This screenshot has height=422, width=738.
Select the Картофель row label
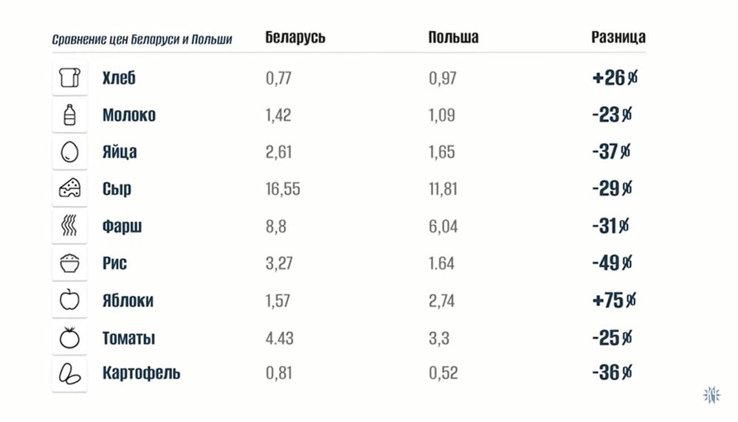[x=141, y=373]
